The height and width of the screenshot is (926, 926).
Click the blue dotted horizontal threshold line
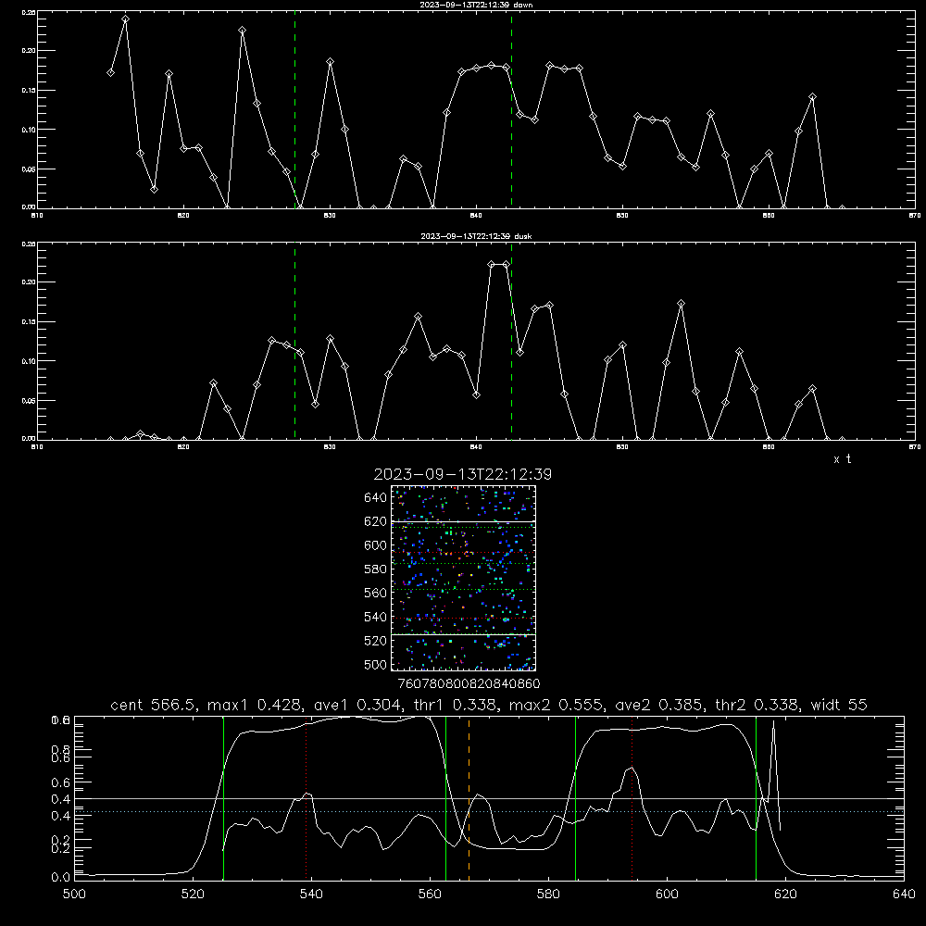pos(489,812)
